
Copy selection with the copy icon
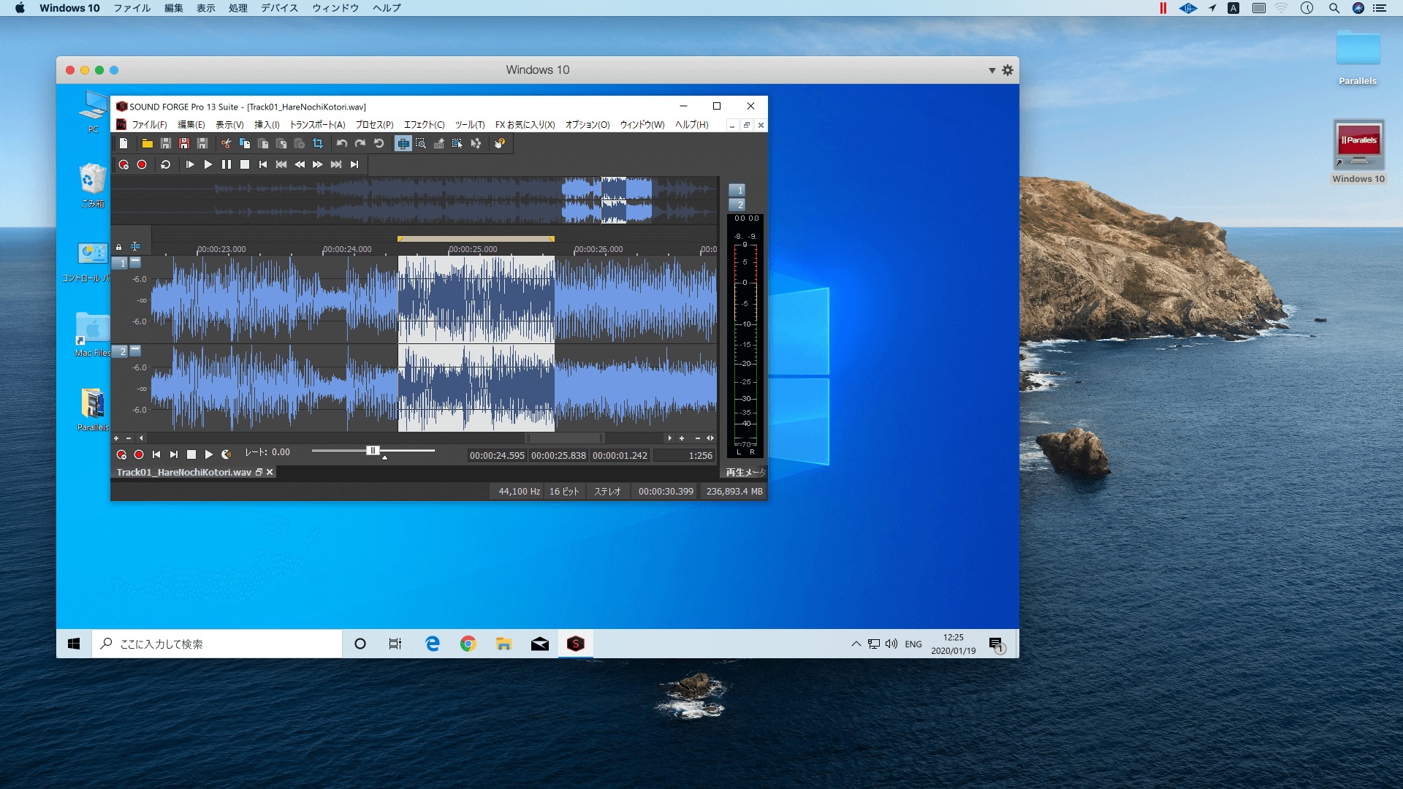(245, 144)
